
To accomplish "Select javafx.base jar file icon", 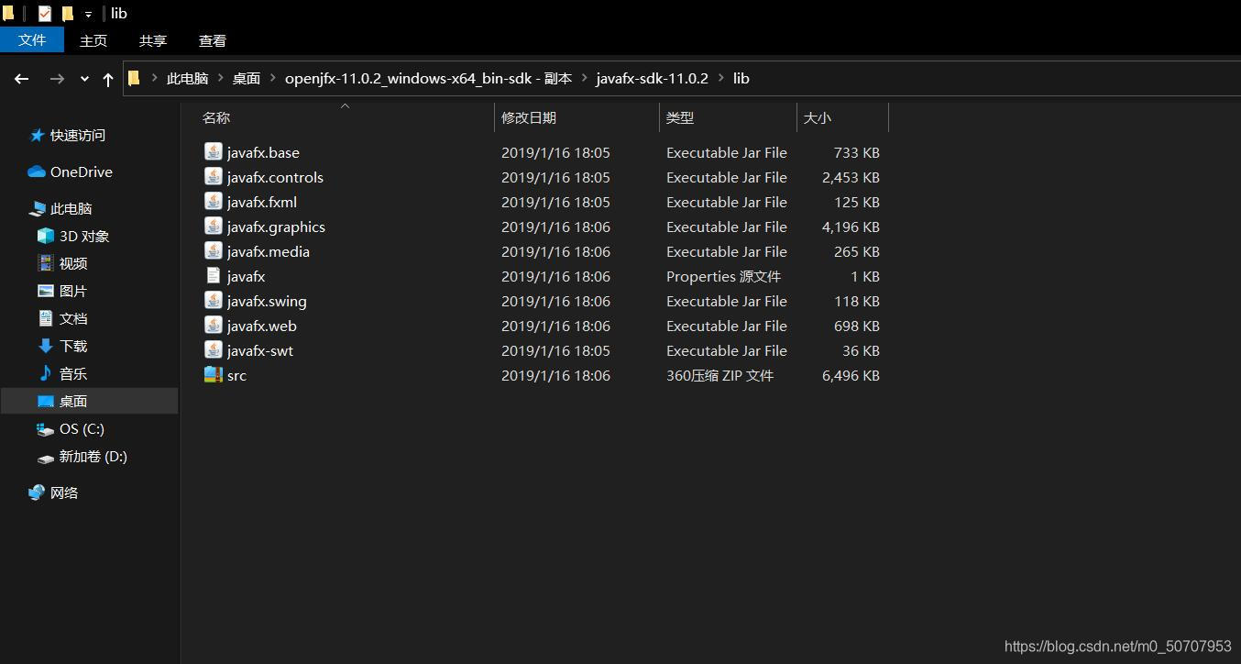I will click(213, 152).
